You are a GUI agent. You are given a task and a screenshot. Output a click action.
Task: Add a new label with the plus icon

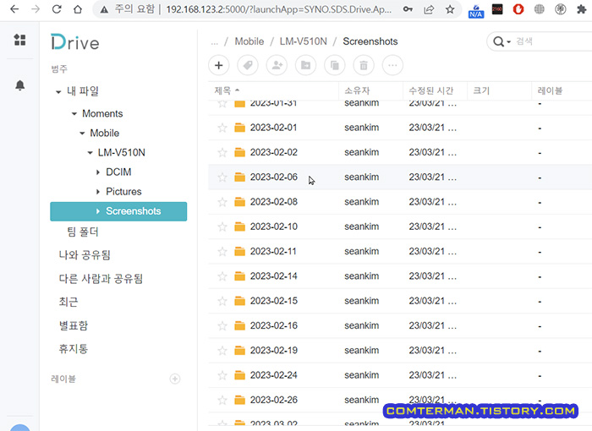[x=175, y=379]
